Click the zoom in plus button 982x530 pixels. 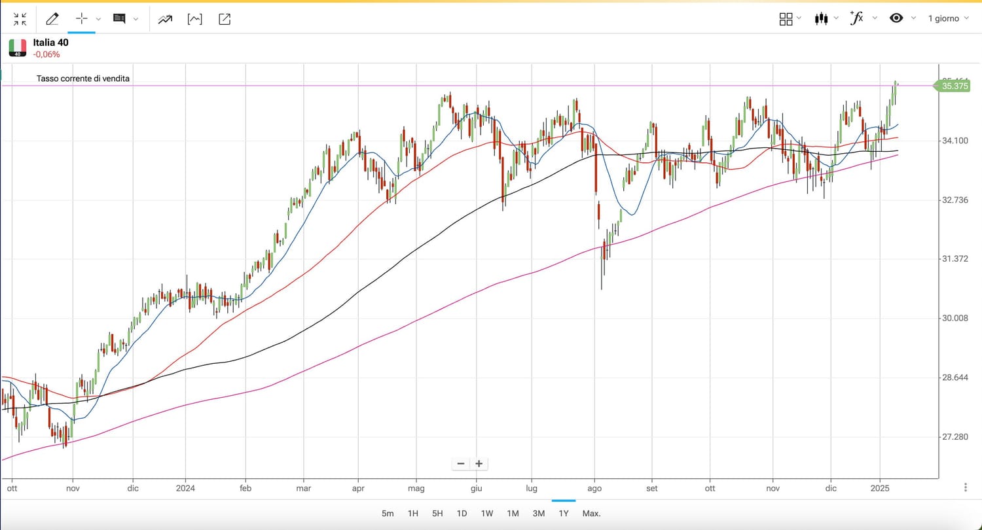pyautogui.click(x=479, y=463)
